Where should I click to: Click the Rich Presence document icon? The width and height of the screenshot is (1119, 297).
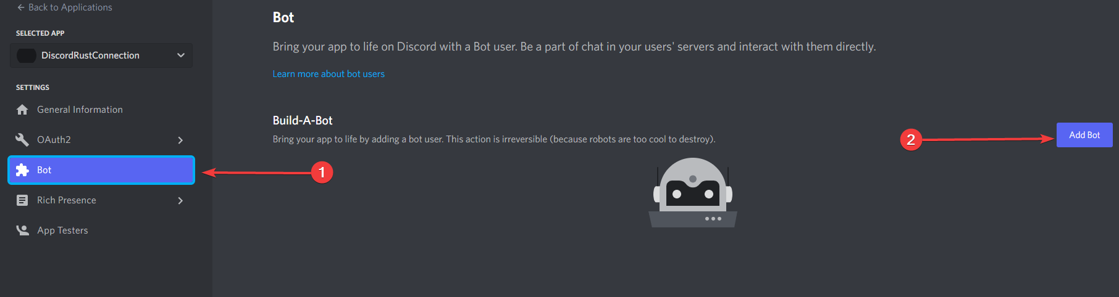pos(22,200)
